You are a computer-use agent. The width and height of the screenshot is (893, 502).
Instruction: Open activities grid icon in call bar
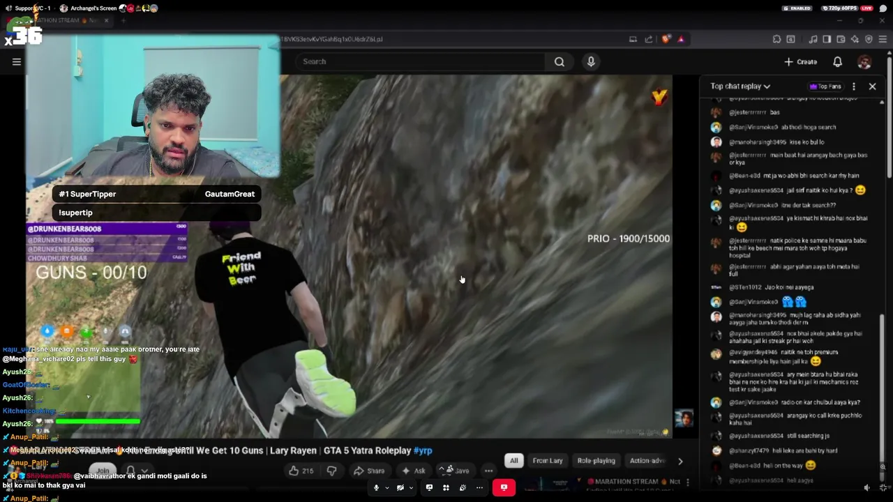tap(446, 487)
